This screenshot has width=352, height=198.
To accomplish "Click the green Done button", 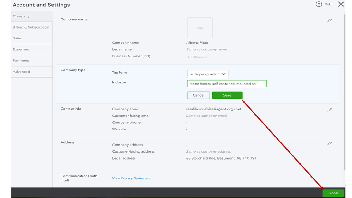I will 333,193.
